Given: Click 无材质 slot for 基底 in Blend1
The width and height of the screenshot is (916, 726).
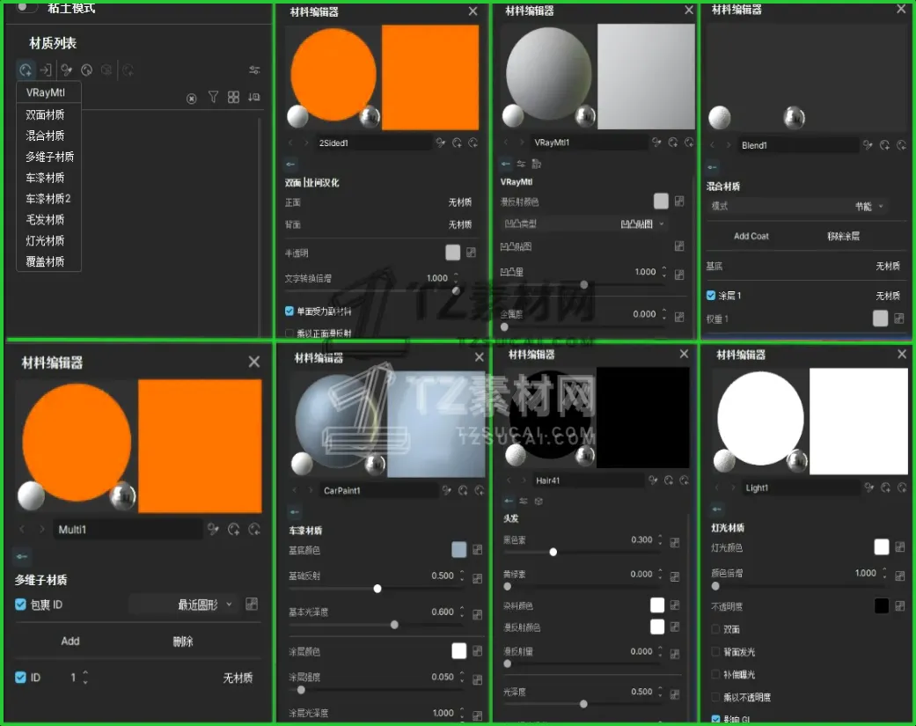Looking at the screenshot, I should point(887,266).
